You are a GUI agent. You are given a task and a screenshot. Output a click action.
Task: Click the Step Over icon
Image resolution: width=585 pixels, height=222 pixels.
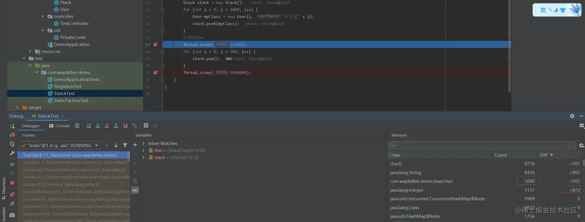click(89, 125)
